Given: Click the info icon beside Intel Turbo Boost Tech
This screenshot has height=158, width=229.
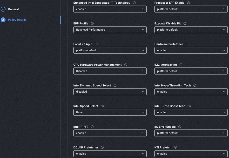Looking at the screenshot, I should [x=189, y=106].
